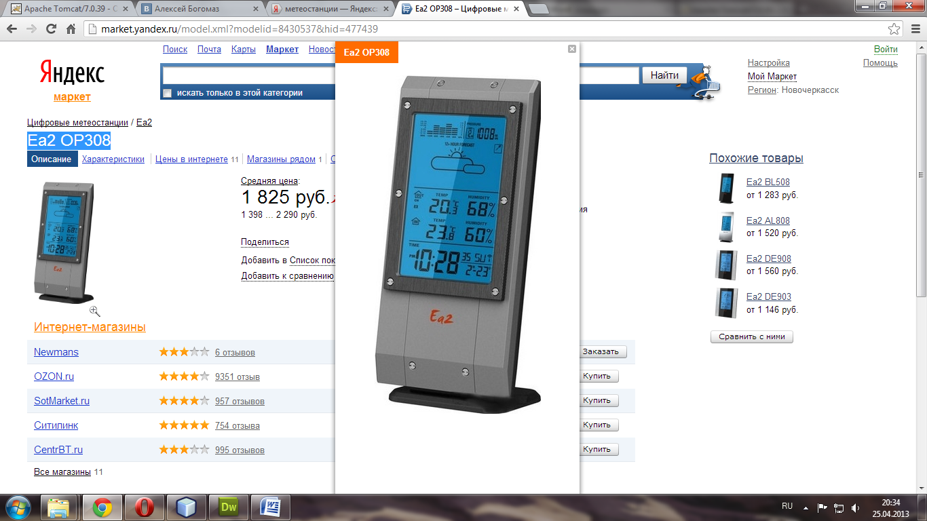
Task: Open the Newmans shop link
Action: [x=56, y=352]
